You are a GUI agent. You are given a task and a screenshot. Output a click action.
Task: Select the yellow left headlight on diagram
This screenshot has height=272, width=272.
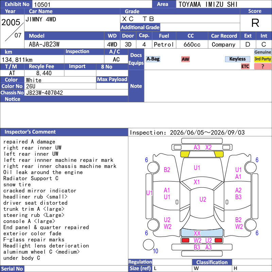(x=185, y=154)
